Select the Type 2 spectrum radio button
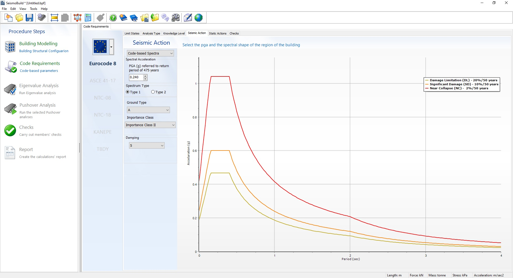 (153, 92)
